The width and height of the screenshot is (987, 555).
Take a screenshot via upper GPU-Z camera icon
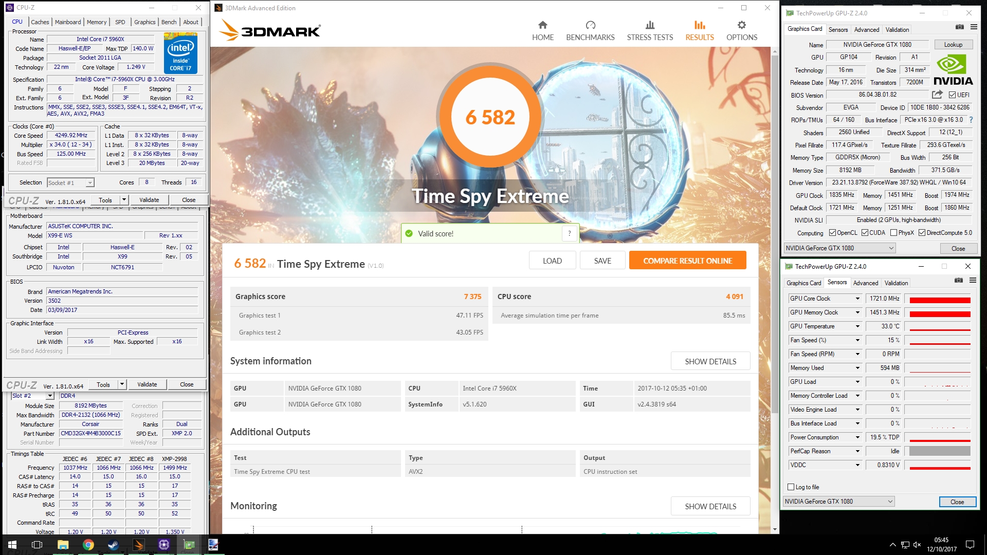[x=959, y=27]
